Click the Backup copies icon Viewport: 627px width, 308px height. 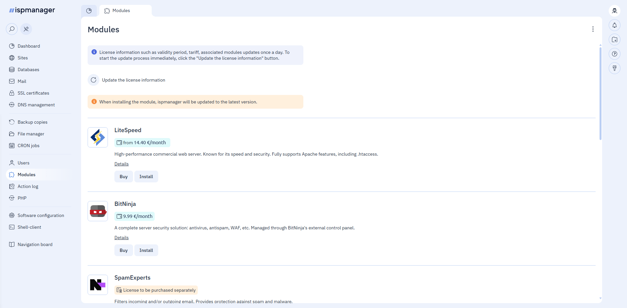(12, 122)
